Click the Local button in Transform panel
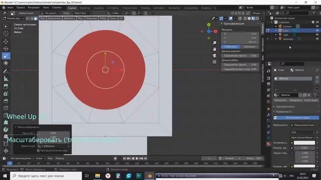The width and height of the screenshot is (321, 180). point(250,46)
